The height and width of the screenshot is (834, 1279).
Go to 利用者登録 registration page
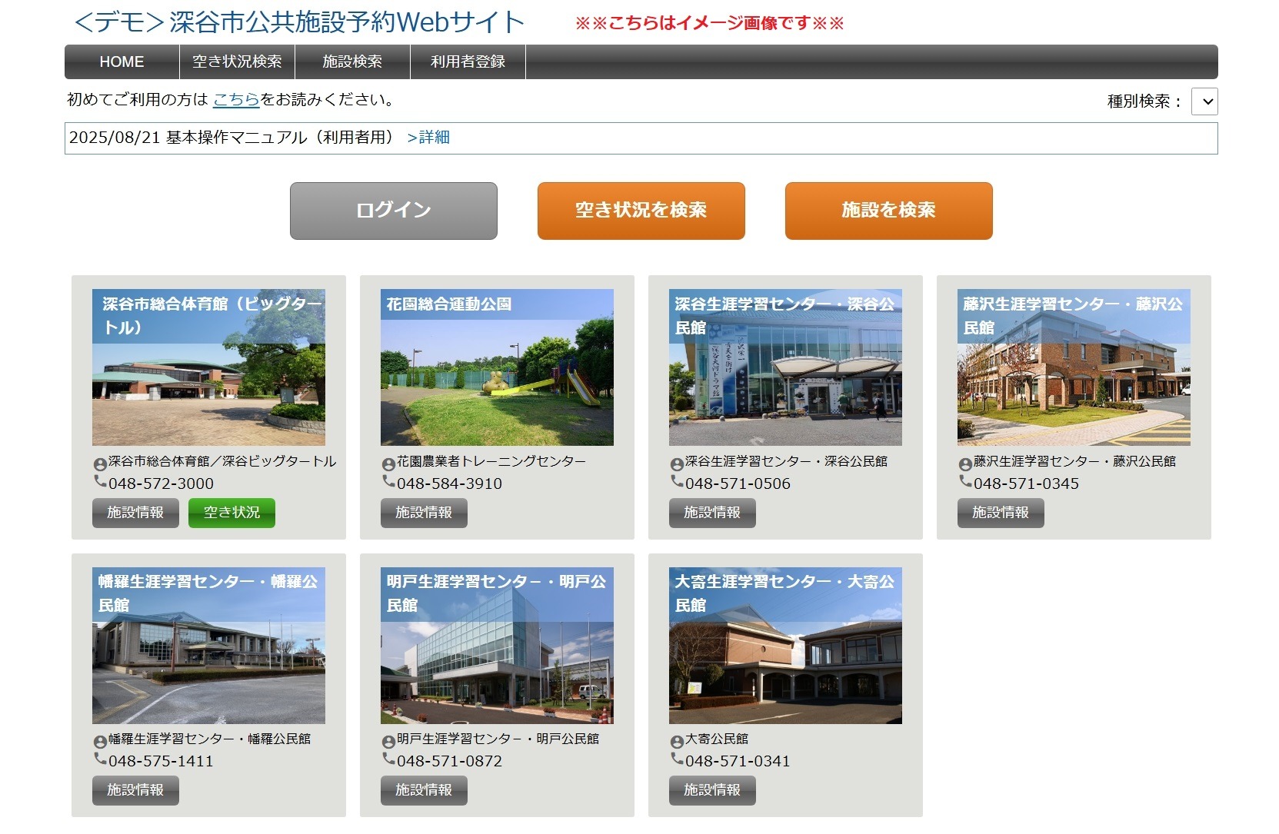click(467, 61)
